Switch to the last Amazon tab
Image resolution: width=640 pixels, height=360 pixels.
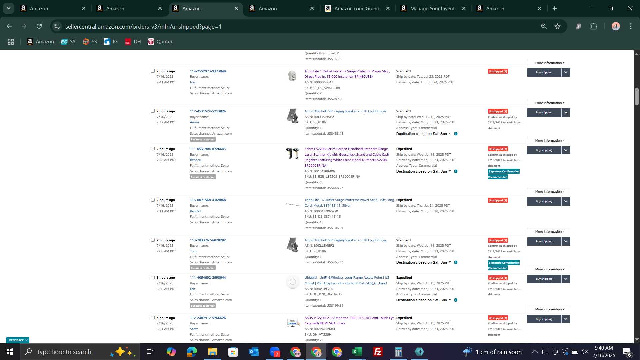[x=509, y=8]
